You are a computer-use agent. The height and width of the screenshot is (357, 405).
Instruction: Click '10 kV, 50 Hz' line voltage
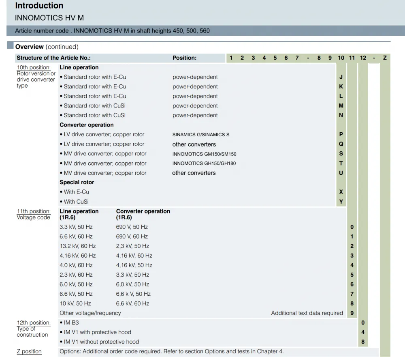[x=75, y=303]
